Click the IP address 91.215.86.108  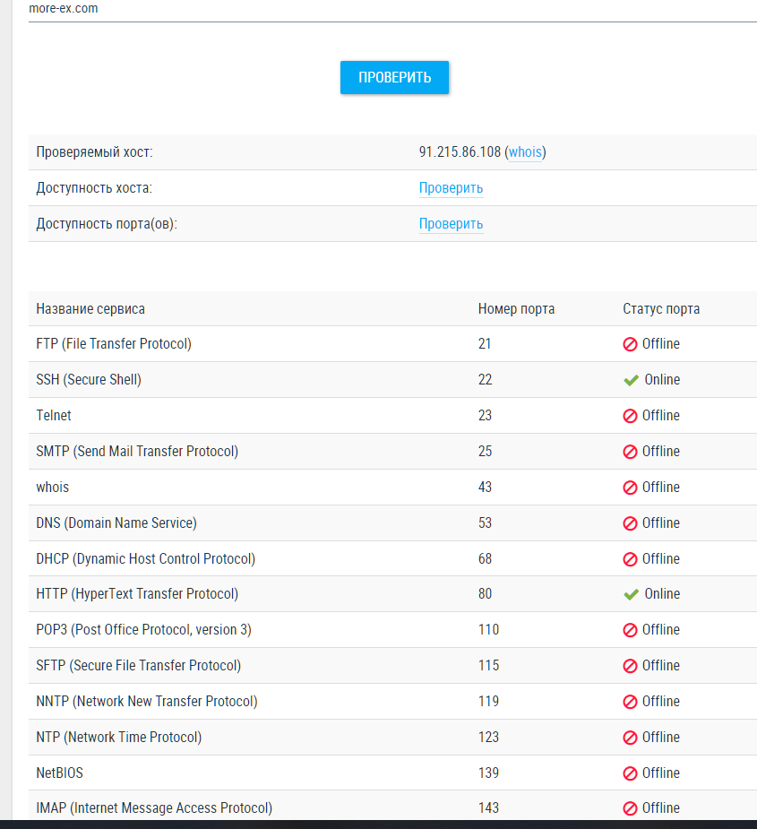pos(460,152)
